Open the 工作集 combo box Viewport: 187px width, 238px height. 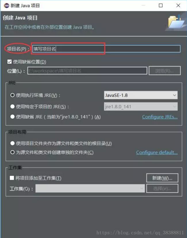pos(90,188)
